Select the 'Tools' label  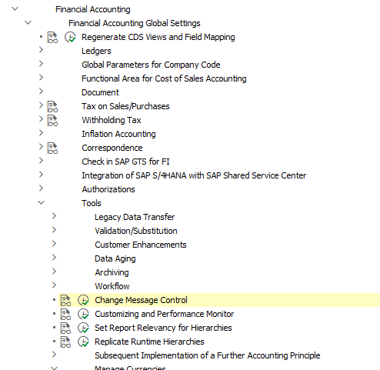click(x=92, y=203)
